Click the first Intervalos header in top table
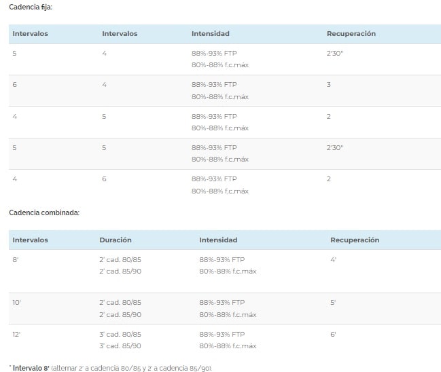Viewport: 441px width, 372px height. coord(30,34)
